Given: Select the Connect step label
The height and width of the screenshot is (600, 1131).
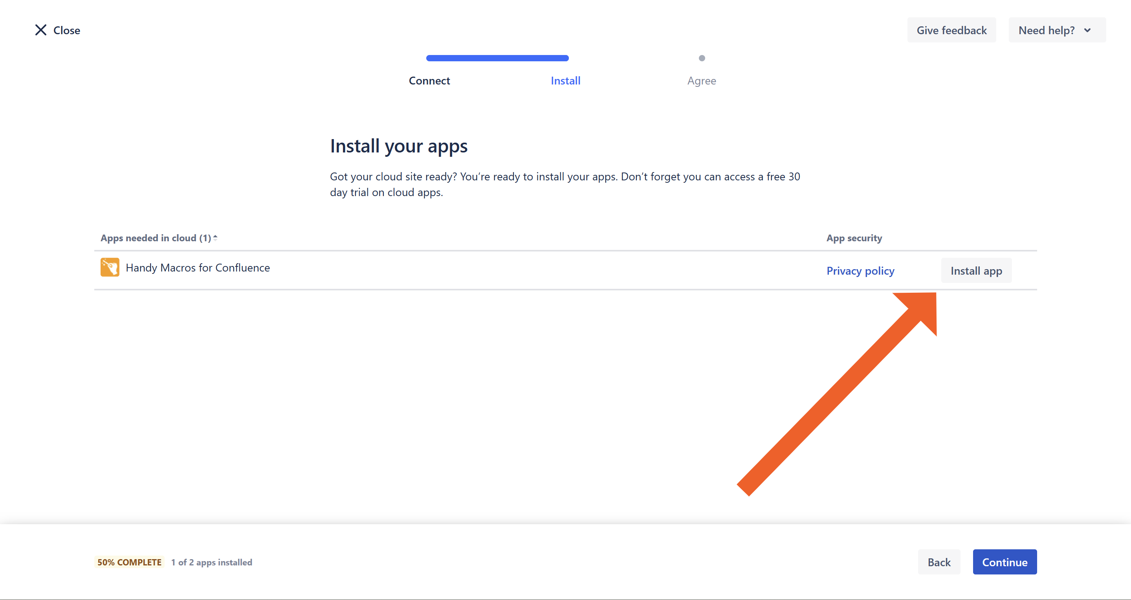Looking at the screenshot, I should pos(429,81).
